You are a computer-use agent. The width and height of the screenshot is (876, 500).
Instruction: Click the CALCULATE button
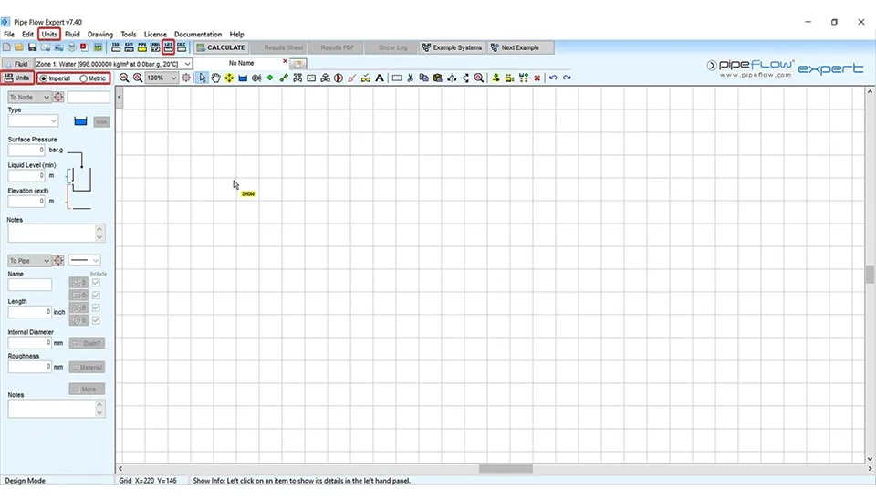click(x=220, y=47)
